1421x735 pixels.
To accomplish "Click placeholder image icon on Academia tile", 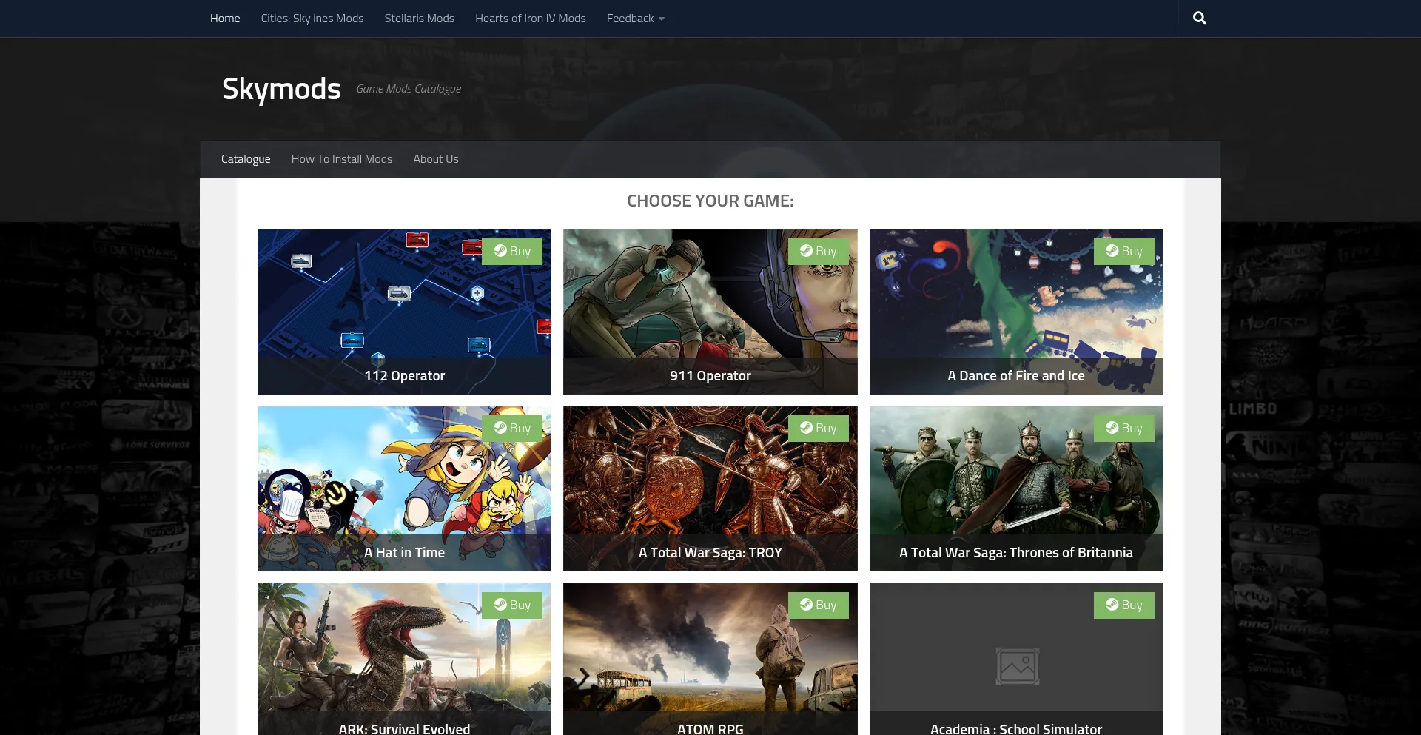I will point(1016,666).
